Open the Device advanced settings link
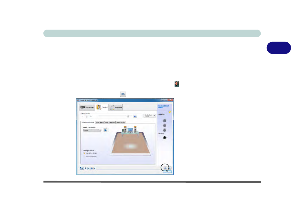Image resolution: width=304 pixels, height=214 pixels. (x=163, y=106)
